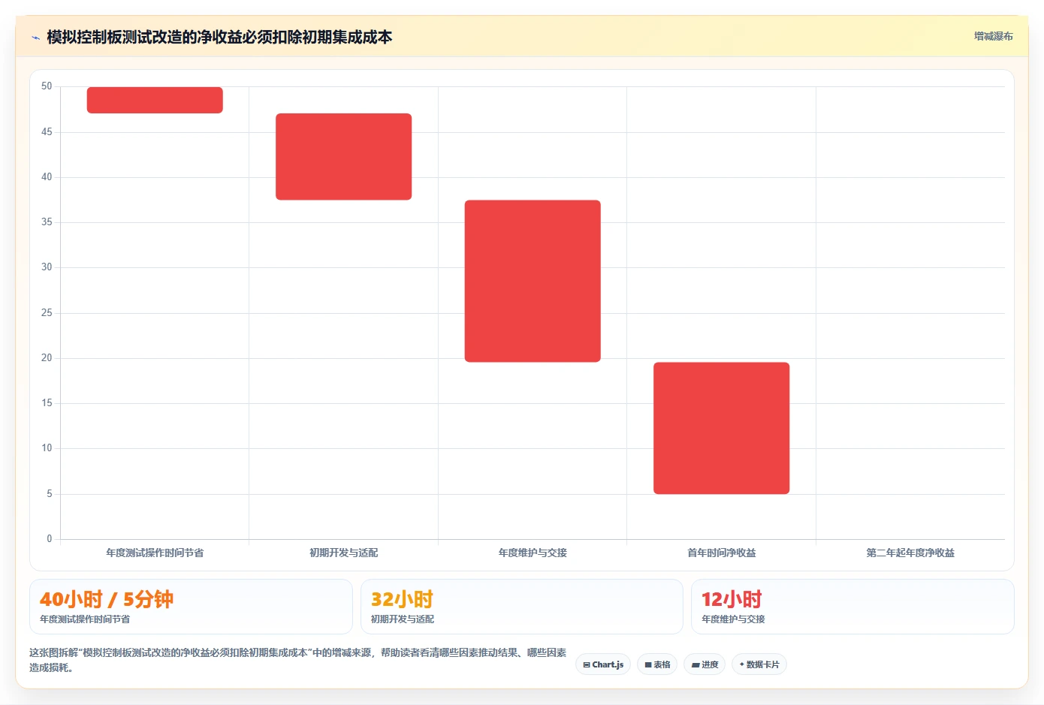This screenshot has height=705, width=1044.
Task: Click the y-axis value 0
Action: coord(50,539)
